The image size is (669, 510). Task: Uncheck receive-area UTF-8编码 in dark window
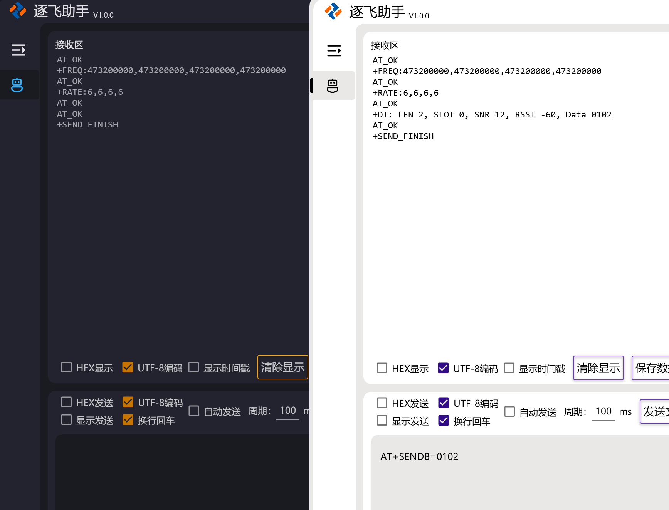(x=128, y=367)
